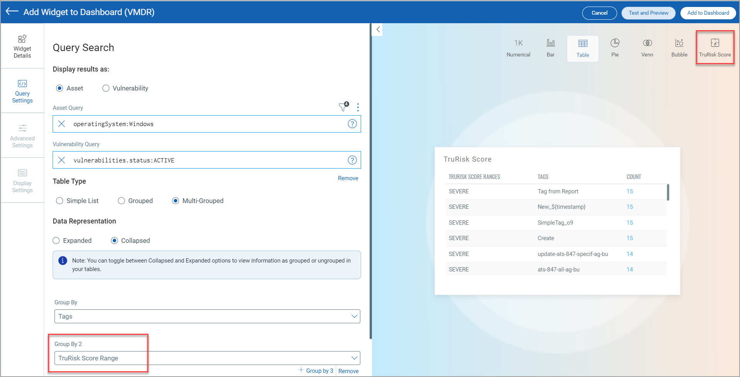Click Test and Preview button

(x=648, y=13)
